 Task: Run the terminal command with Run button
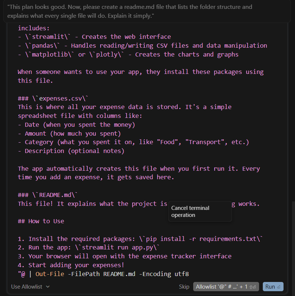tap(273, 286)
